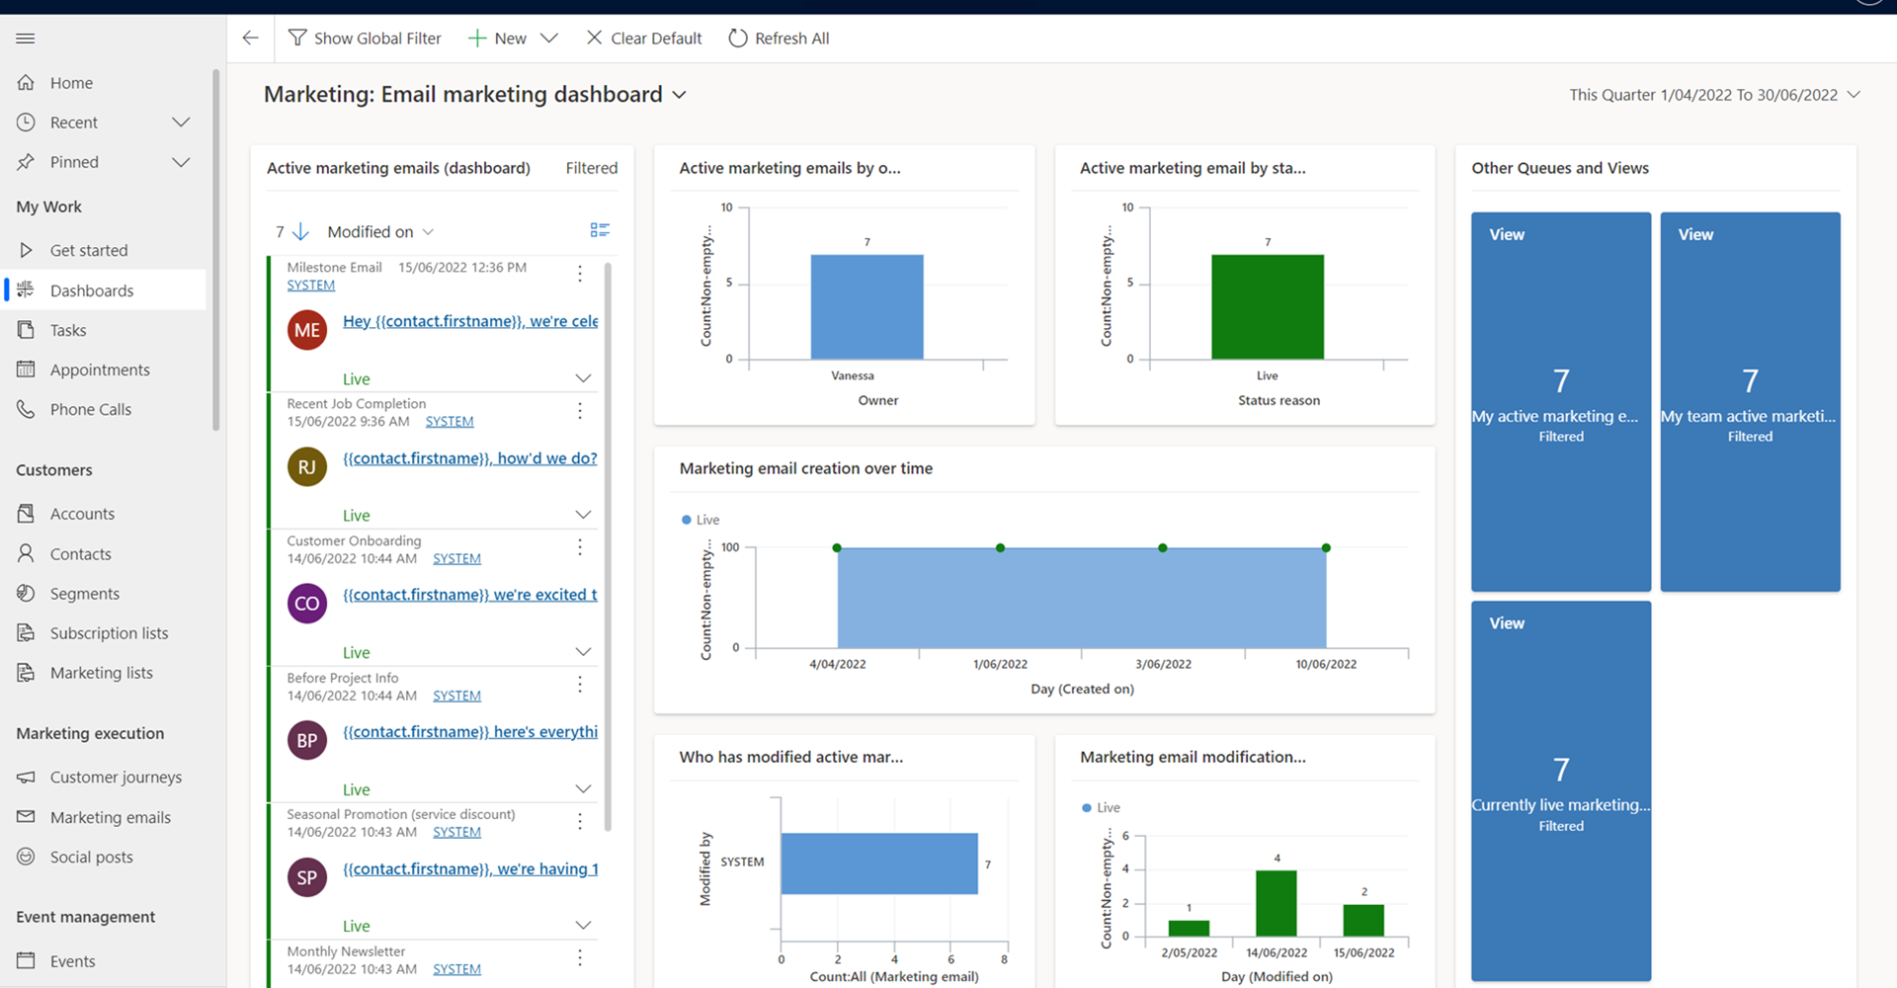1897x988 pixels.
Task: Open the This Quarter date range dropdown
Action: (1854, 95)
